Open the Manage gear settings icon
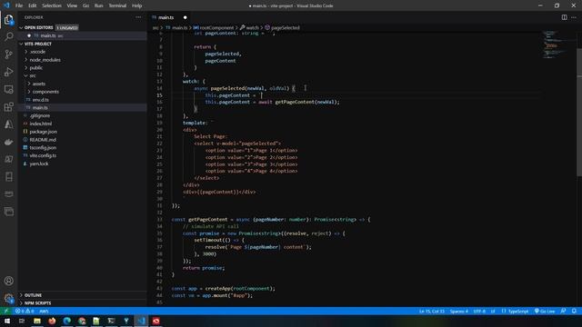The image size is (582, 327). point(8,298)
